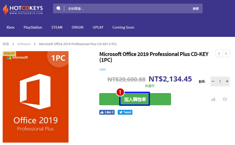This screenshot has width=235, height=145.
Task: Click the 有庫存 in-stock label
Action: coord(149,86)
